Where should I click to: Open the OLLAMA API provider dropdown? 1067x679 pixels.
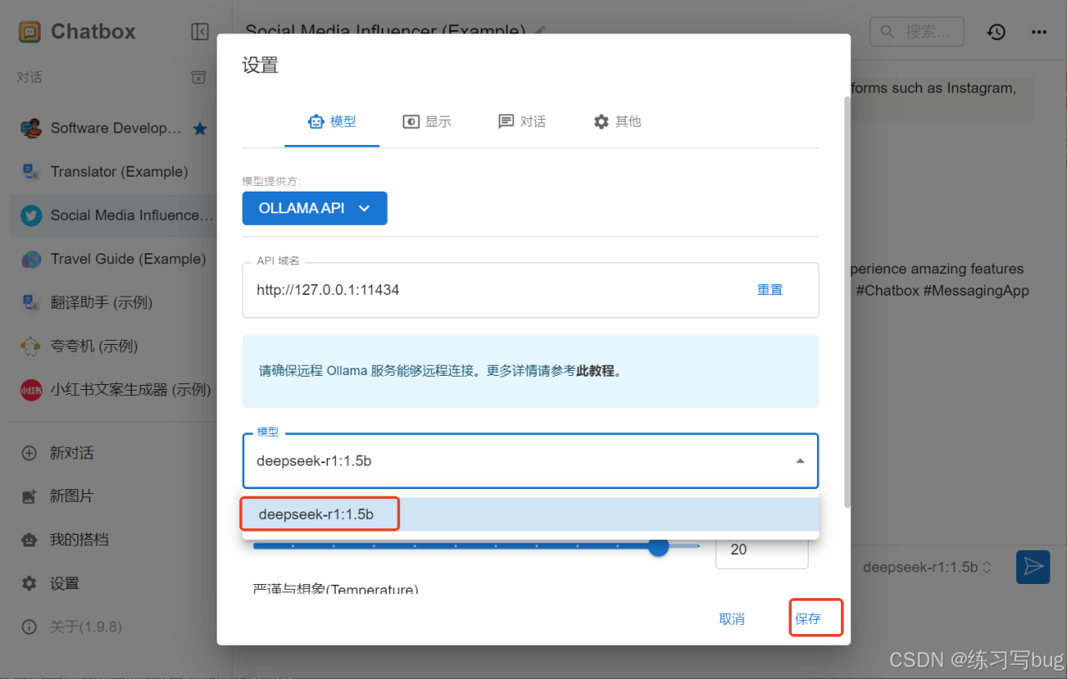point(315,208)
